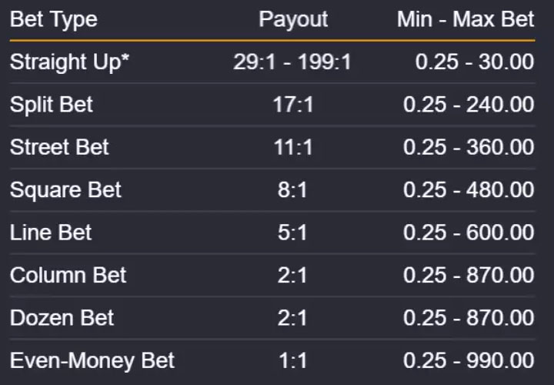Select the Split Bet row label

pyautogui.click(x=52, y=105)
